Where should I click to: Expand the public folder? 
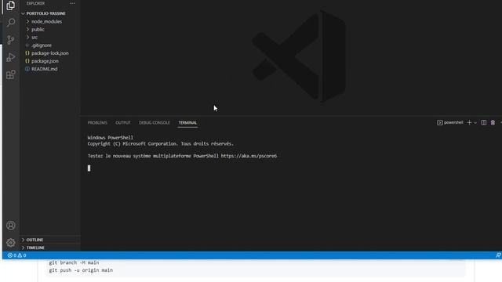[x=38, y=30]
